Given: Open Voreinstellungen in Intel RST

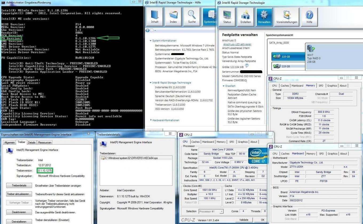Looking at the screenshot, I should pyautogui.click(x=287, y=17).
